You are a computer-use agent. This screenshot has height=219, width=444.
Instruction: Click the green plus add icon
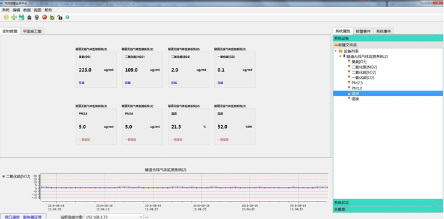[x=14, y=17]
